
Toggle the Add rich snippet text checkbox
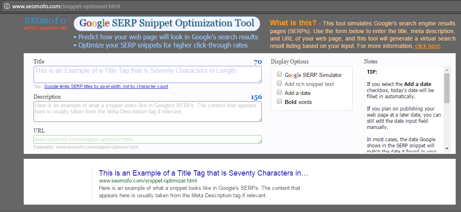(279, 83)
